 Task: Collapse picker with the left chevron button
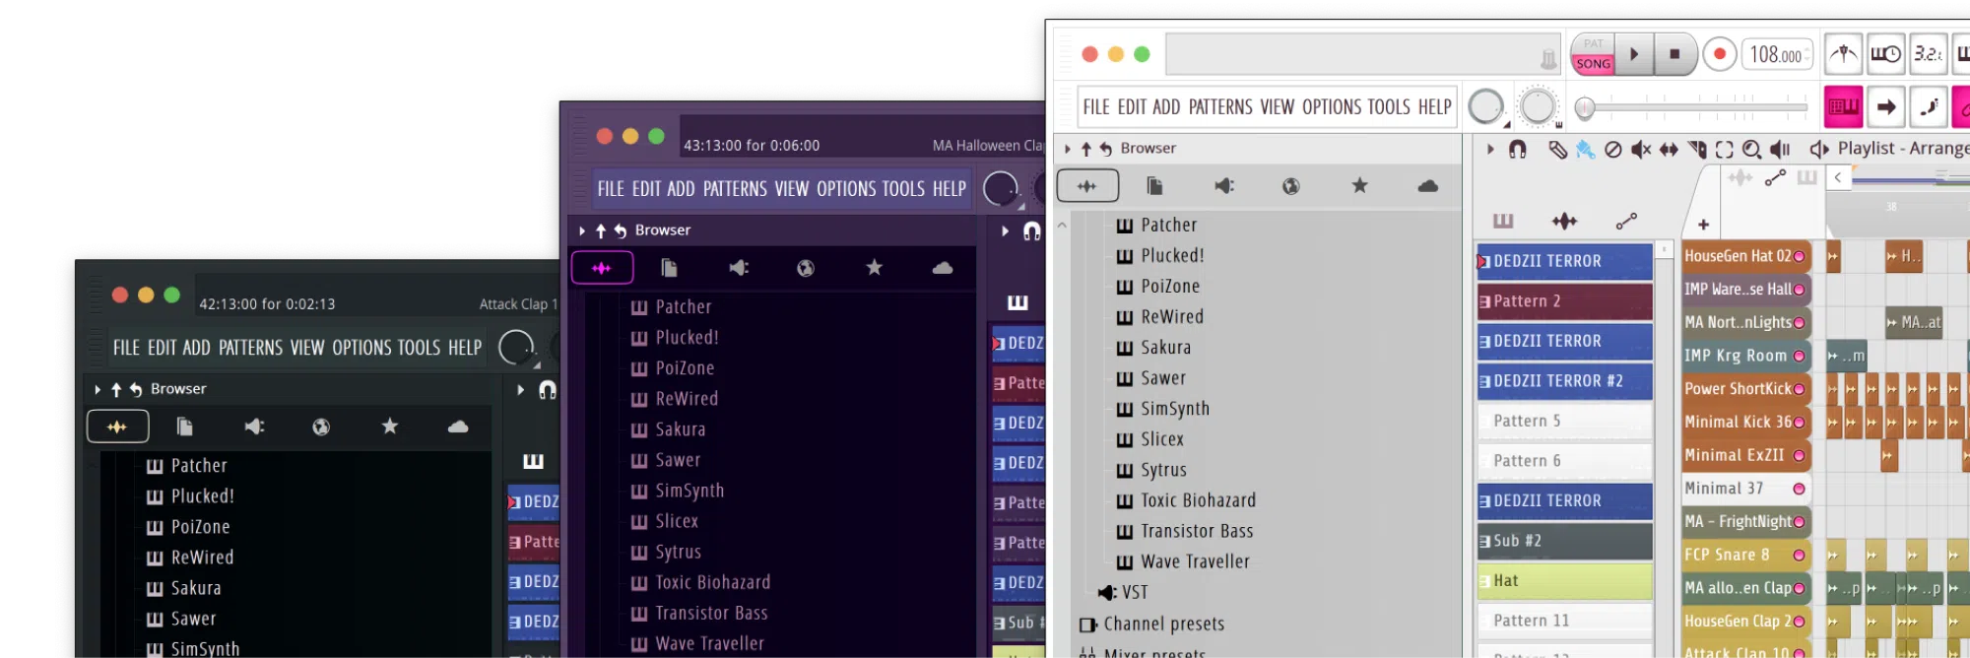(x=1838, y=177)
